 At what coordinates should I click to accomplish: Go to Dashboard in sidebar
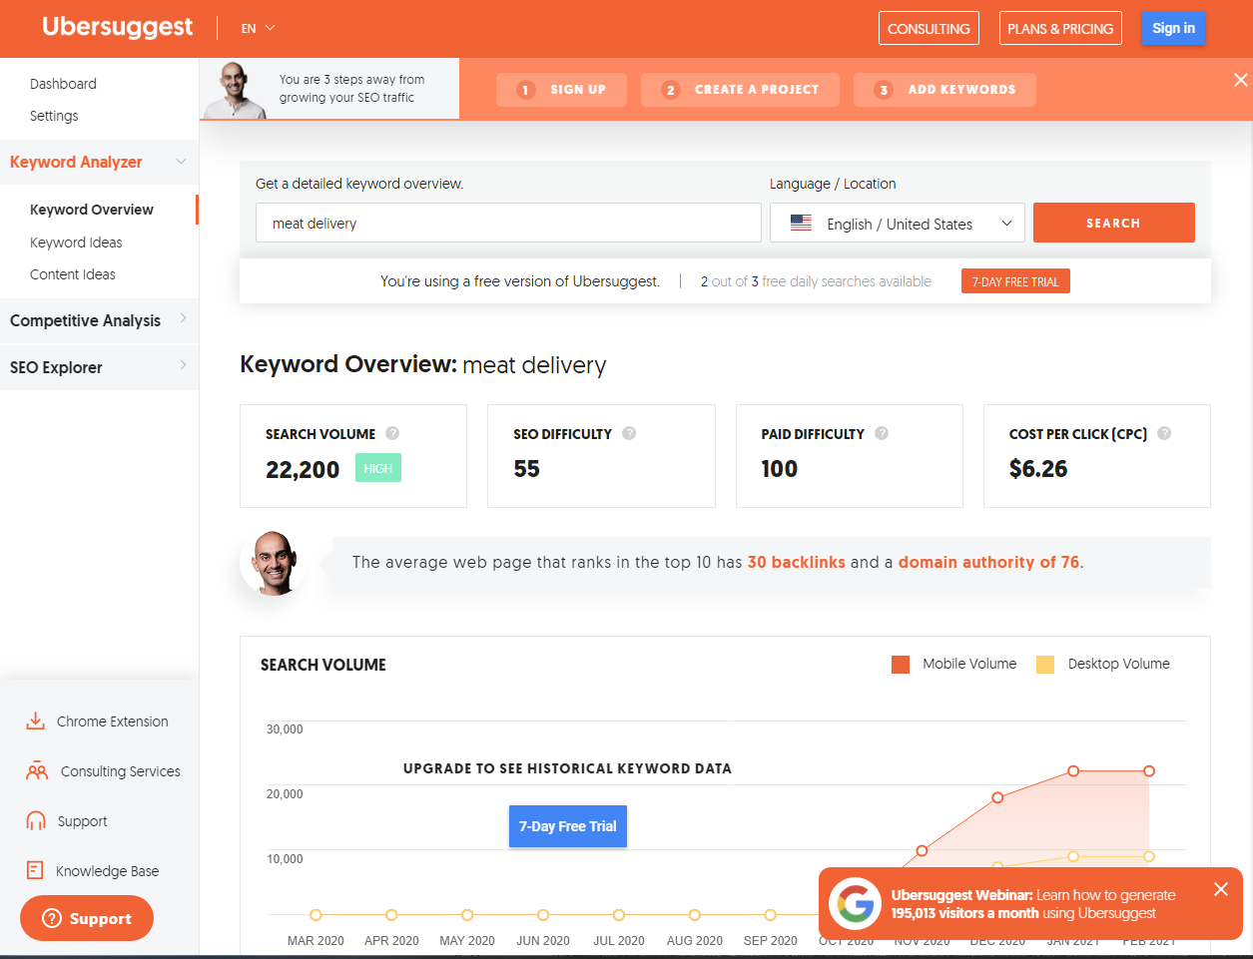pyautogui.click(x=63, y=84)
